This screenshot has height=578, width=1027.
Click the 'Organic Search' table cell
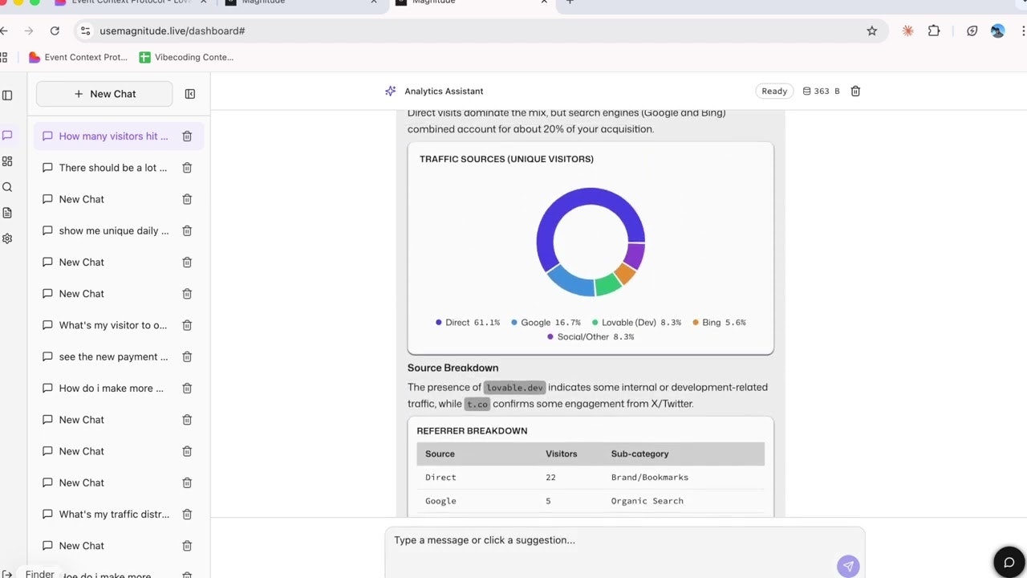[647, 500]
